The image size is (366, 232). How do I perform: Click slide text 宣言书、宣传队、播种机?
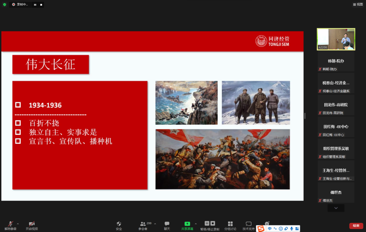click(x=70, y=141)
